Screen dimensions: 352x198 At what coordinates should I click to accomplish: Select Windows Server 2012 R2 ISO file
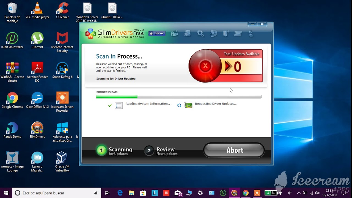coord(87,13)
